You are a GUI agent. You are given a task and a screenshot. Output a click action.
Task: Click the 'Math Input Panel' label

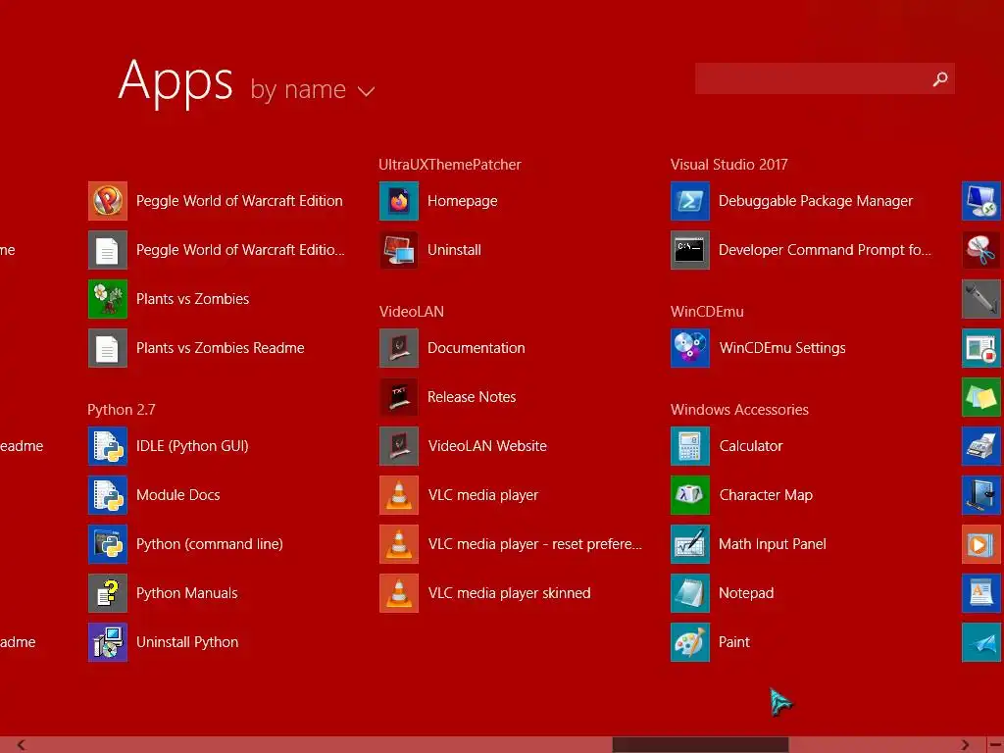(773, 544)
